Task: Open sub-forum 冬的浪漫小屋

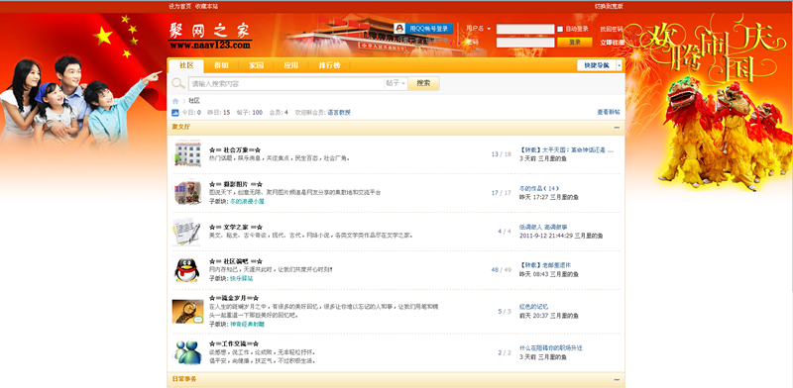Action: point(247,201)
